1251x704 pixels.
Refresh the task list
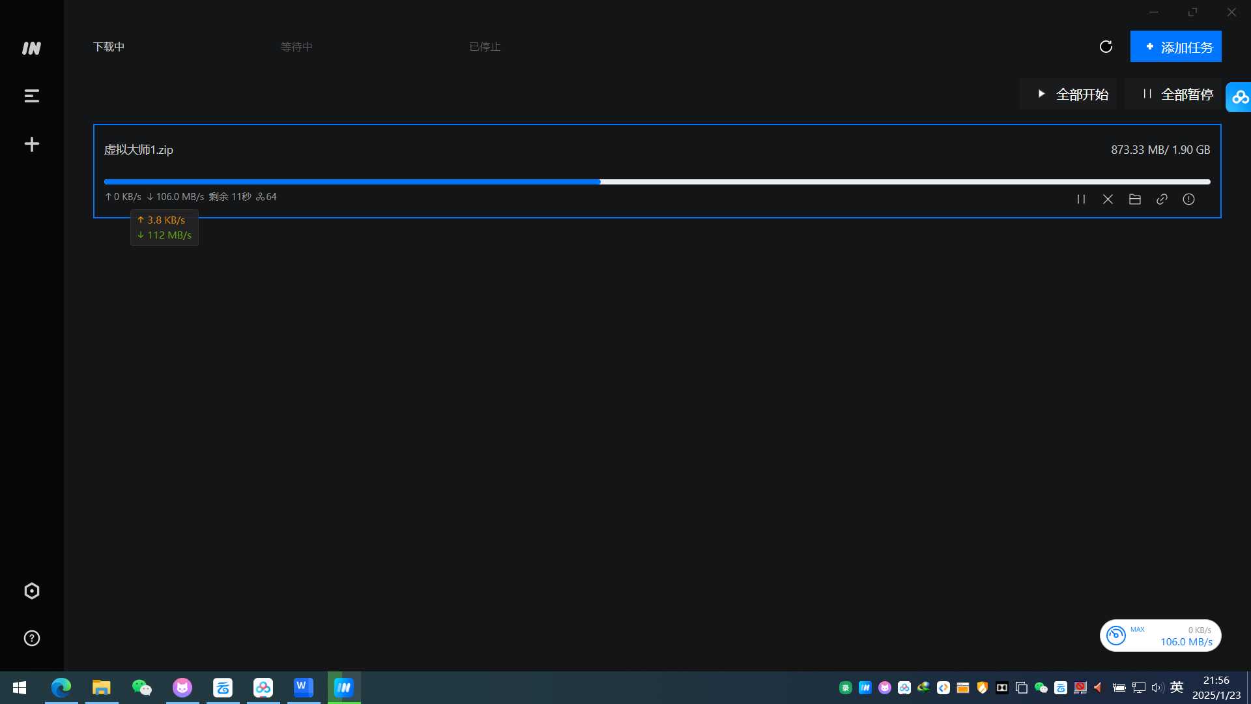[1106, 47]
